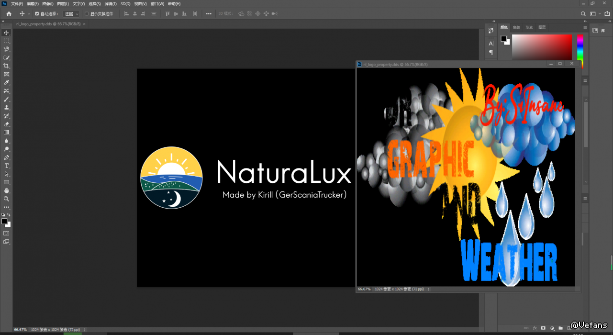The height and width of the screenshot is (335, 613).
Task: Switch to the 色板 panel tab
Action: pos(516,27)
